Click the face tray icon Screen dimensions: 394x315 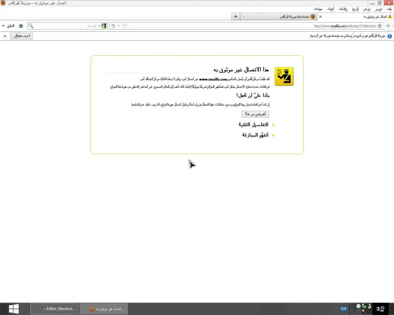pyautogui.click(x=358, y=306)
